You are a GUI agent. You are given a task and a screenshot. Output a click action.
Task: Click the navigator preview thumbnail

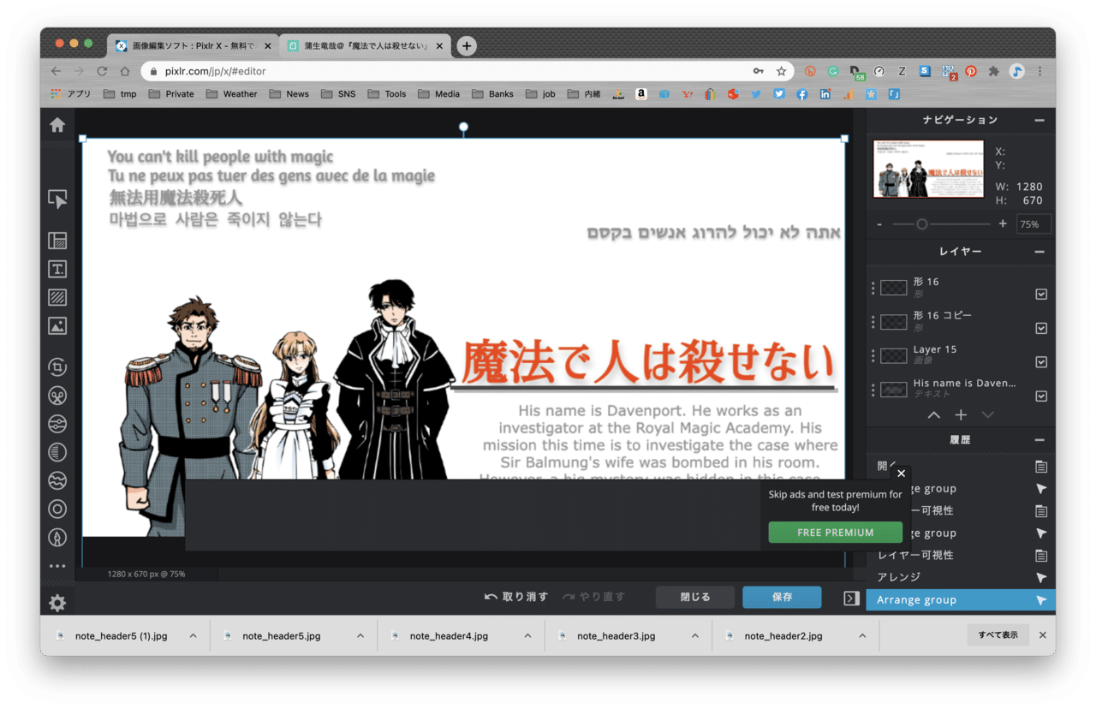(x=928, y=170)
